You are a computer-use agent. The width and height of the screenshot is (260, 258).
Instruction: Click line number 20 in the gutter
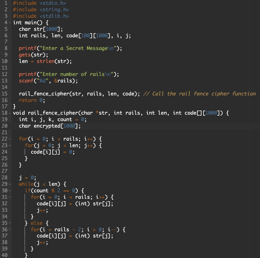click(x=4, y=126)
